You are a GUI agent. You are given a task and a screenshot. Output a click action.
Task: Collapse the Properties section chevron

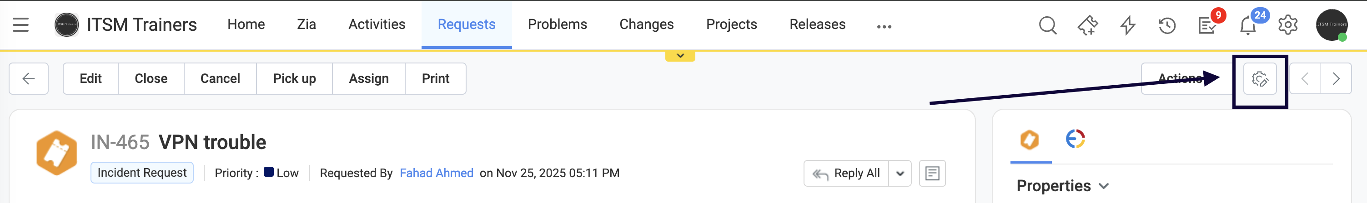(1104, 186)
